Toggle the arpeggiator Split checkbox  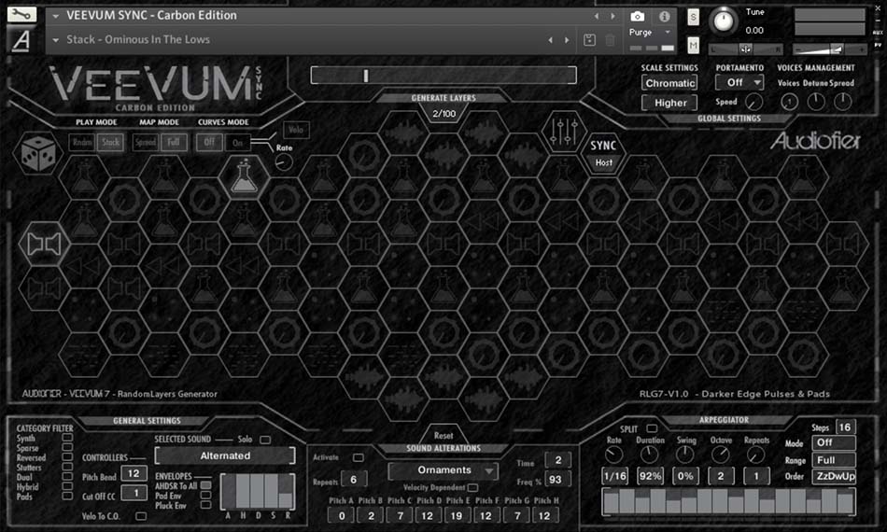652,428
